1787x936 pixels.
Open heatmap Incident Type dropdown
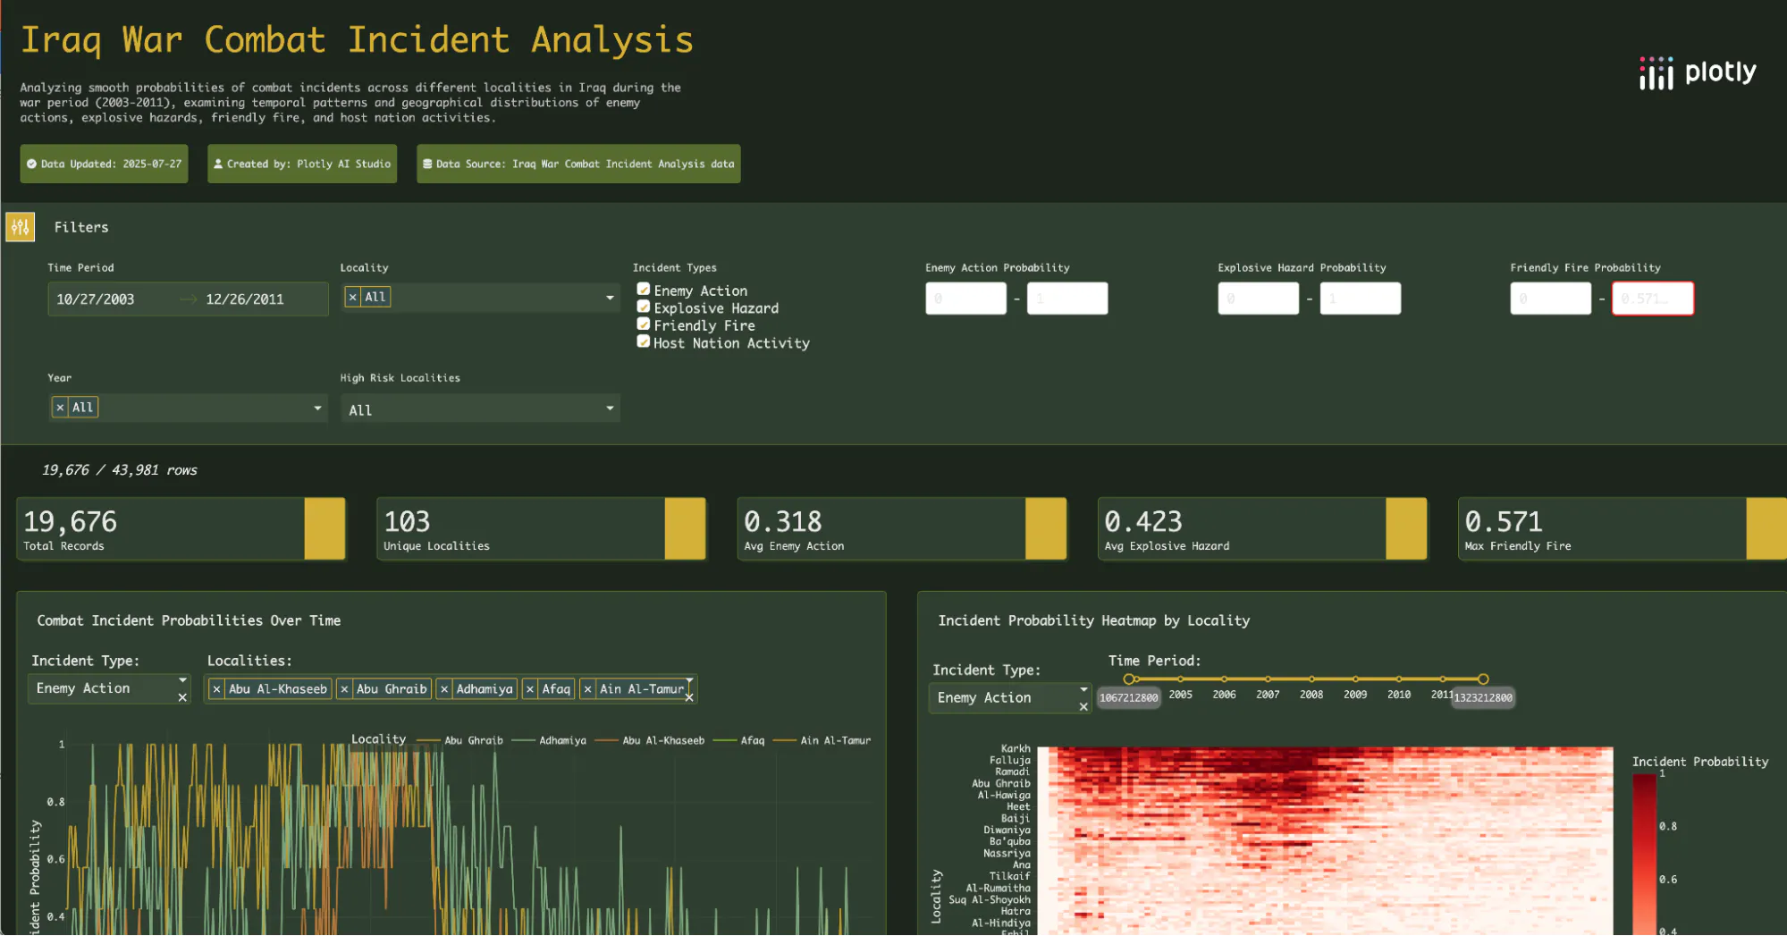tap(1083, 689)
